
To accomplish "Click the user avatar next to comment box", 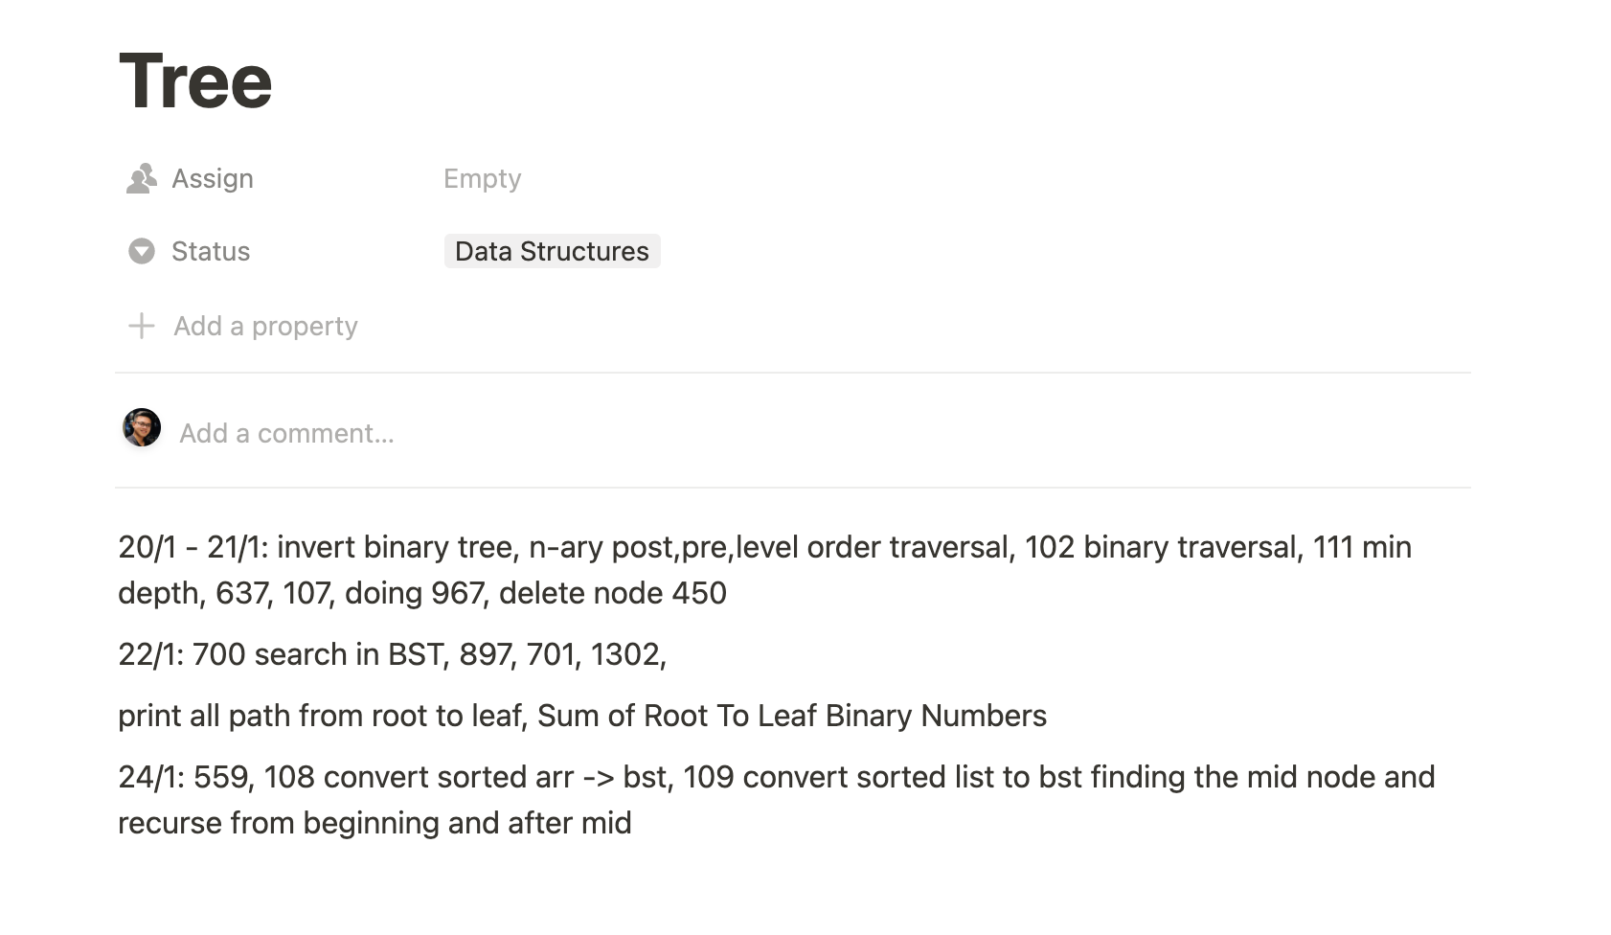I will (x=142, y=428).
